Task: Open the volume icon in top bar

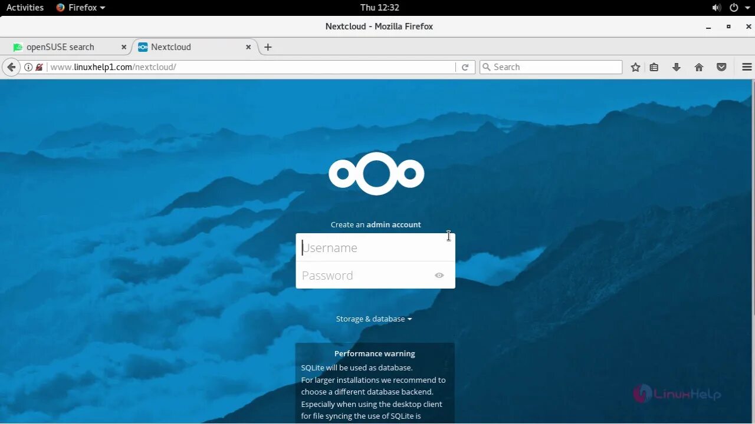Action: click(x=717, y=8)
